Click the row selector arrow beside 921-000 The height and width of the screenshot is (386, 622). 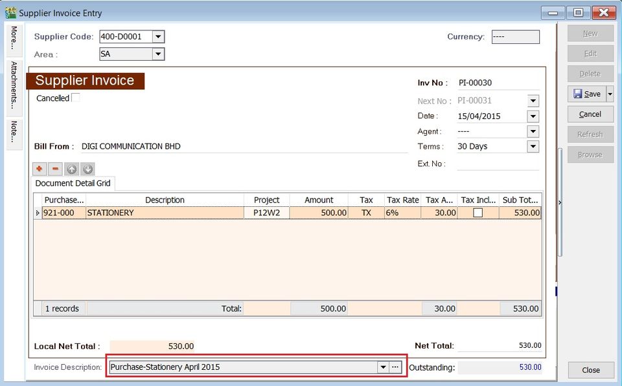(x=37, y=213)
